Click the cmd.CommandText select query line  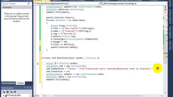click(x=99, y=69)
